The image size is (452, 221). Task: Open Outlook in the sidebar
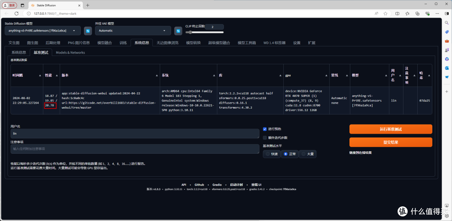[x=447, y=68]
